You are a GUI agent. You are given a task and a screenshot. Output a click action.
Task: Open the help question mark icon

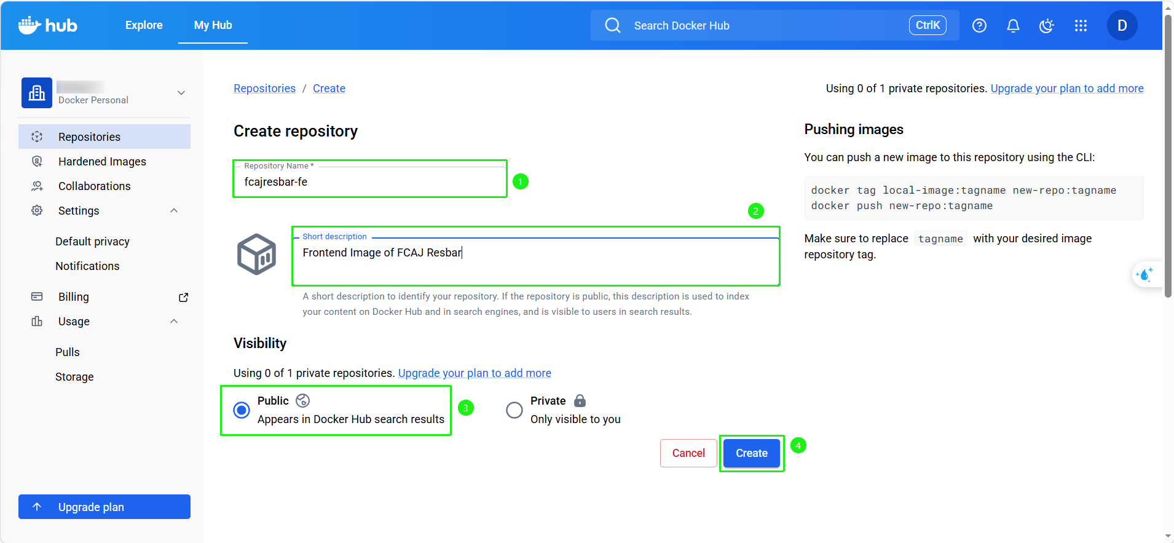click(x=979, y=25)
